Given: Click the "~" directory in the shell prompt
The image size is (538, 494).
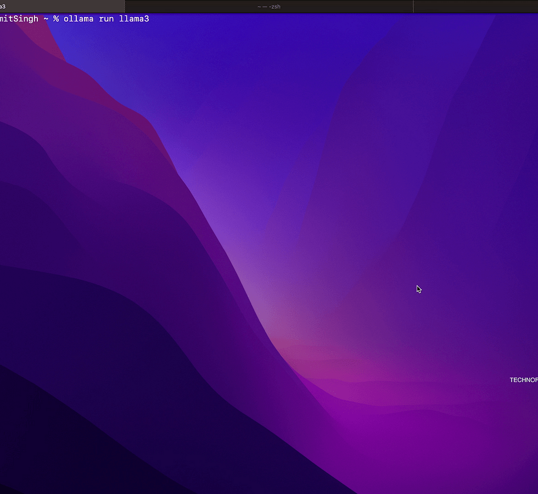Looking at the screenshot, I should (46, 19).
